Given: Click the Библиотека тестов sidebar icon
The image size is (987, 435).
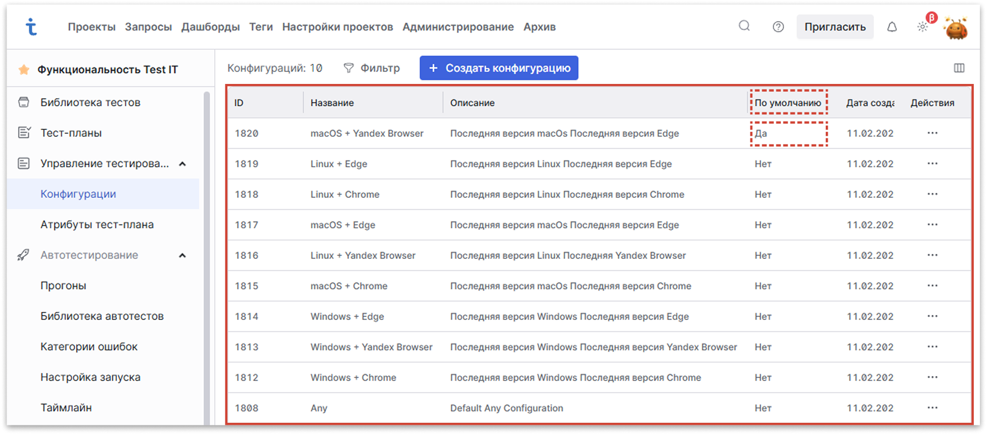Looking at the screenshot, I should click(x=23, y=102).
